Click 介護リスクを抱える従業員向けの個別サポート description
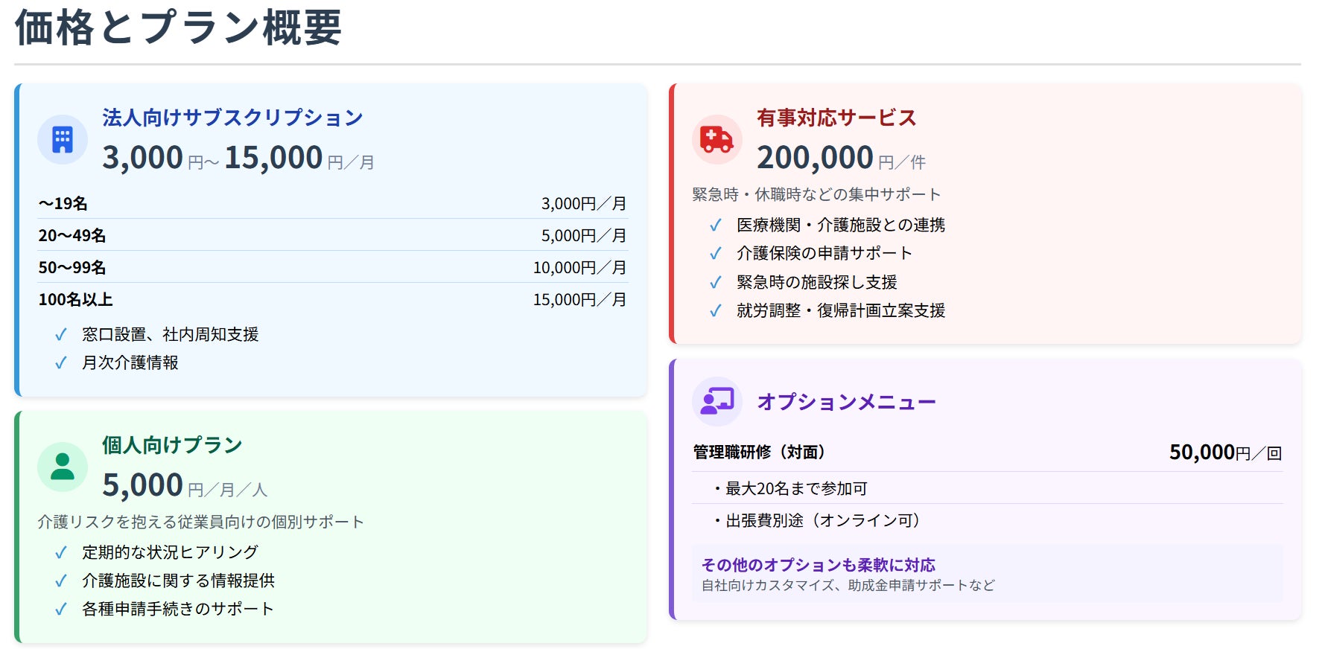Image resolution: width=1325 pixels, height=649 pixels. click(x=201, y=522)
